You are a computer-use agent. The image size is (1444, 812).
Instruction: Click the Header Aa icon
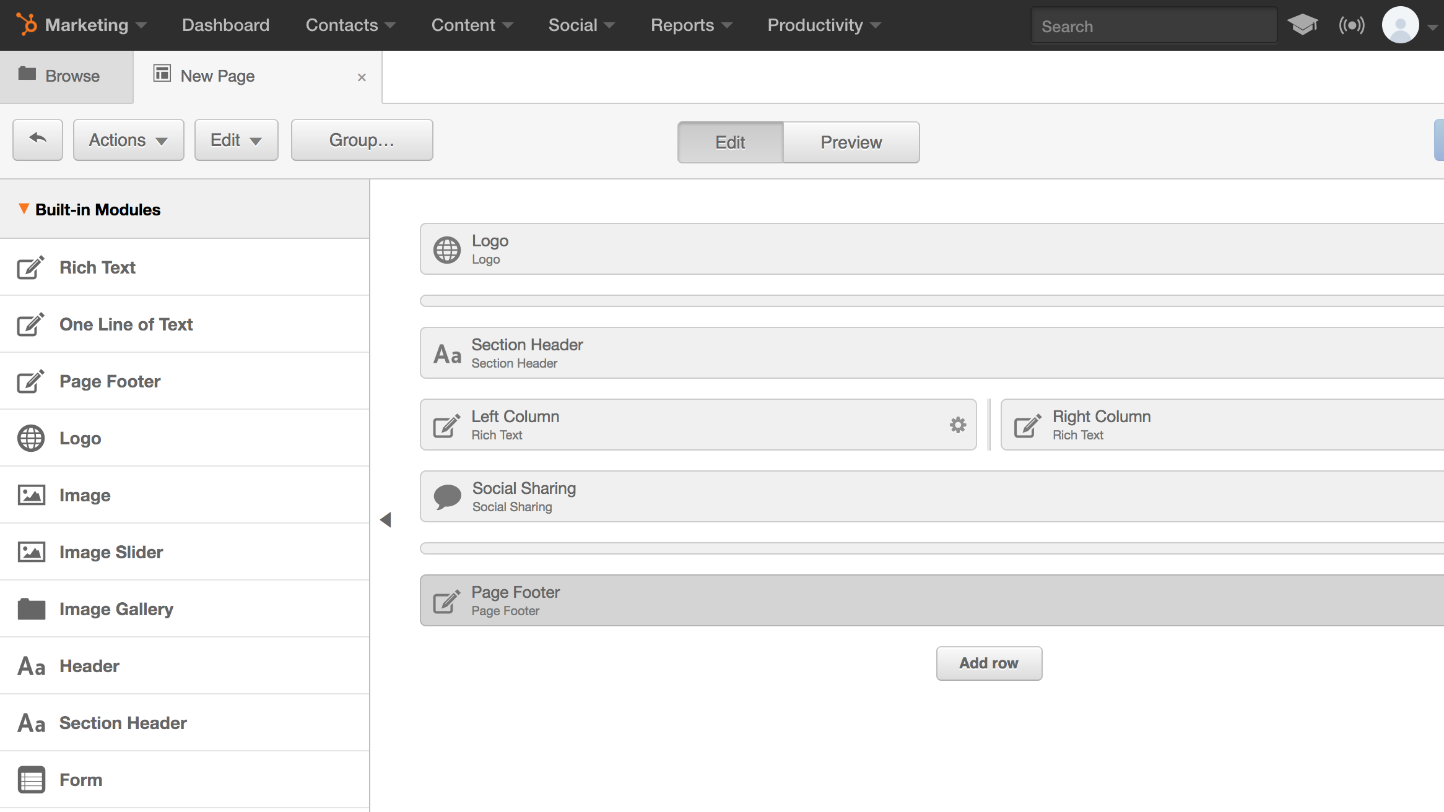coord(30,665)
